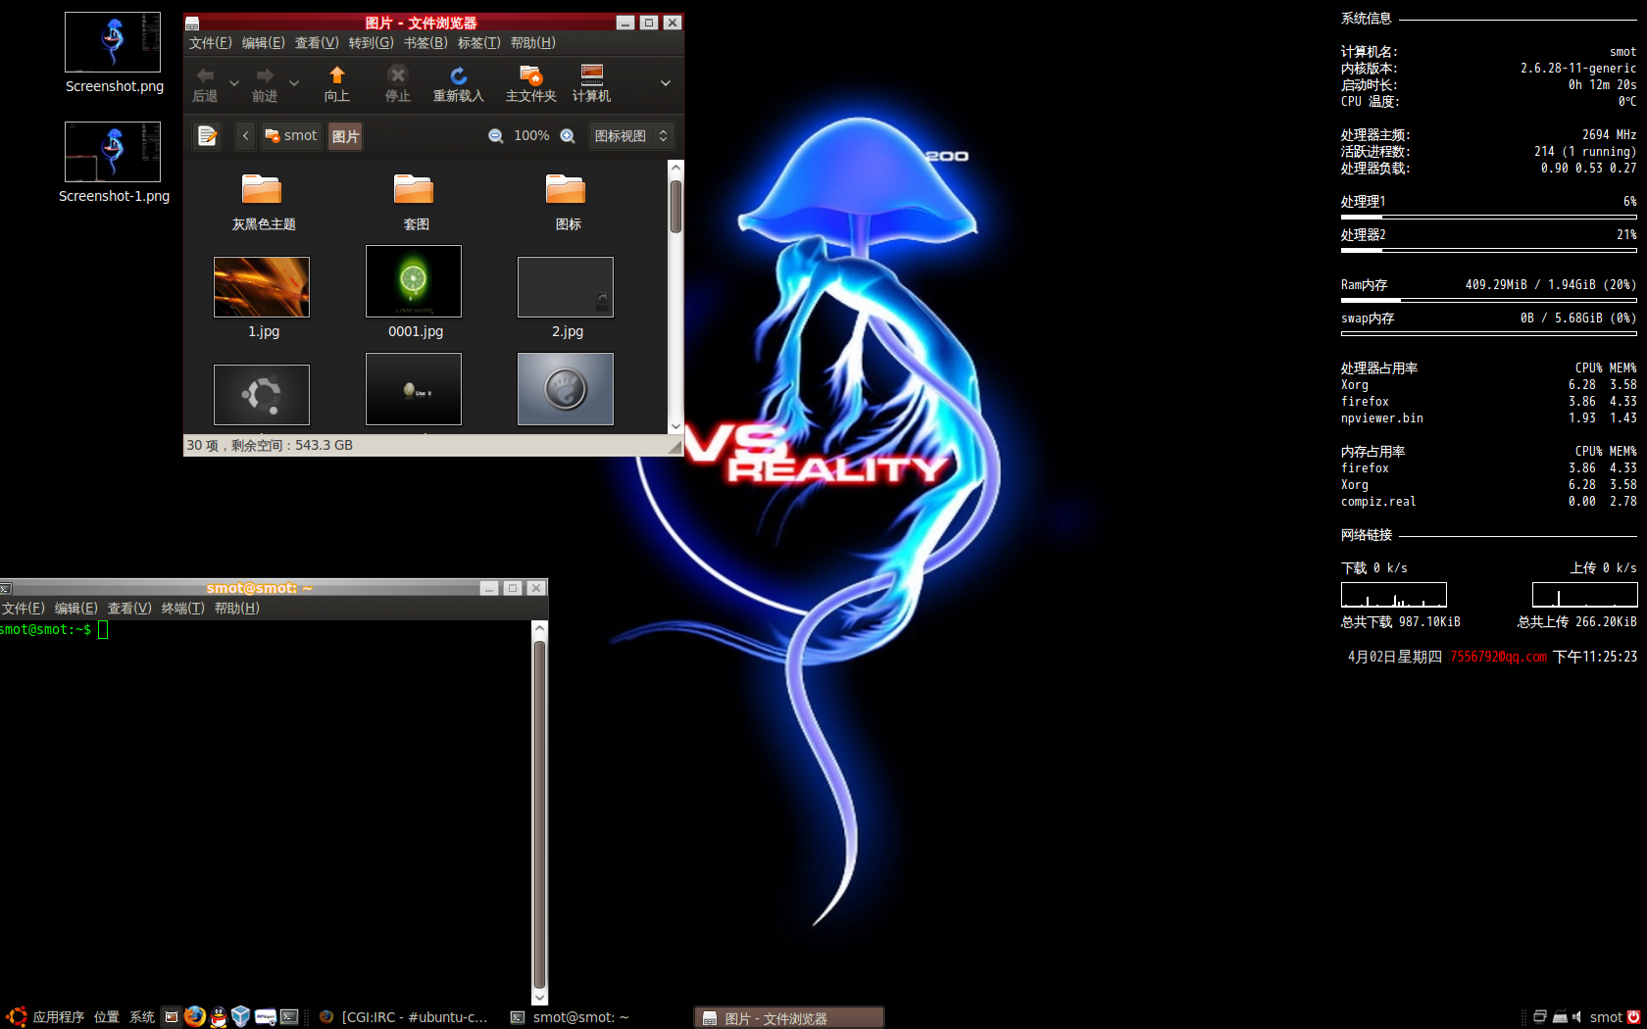The image size is (1647, 1029).
Task: Toggle text location entry with pencil icon
Action: pos(207,136)
